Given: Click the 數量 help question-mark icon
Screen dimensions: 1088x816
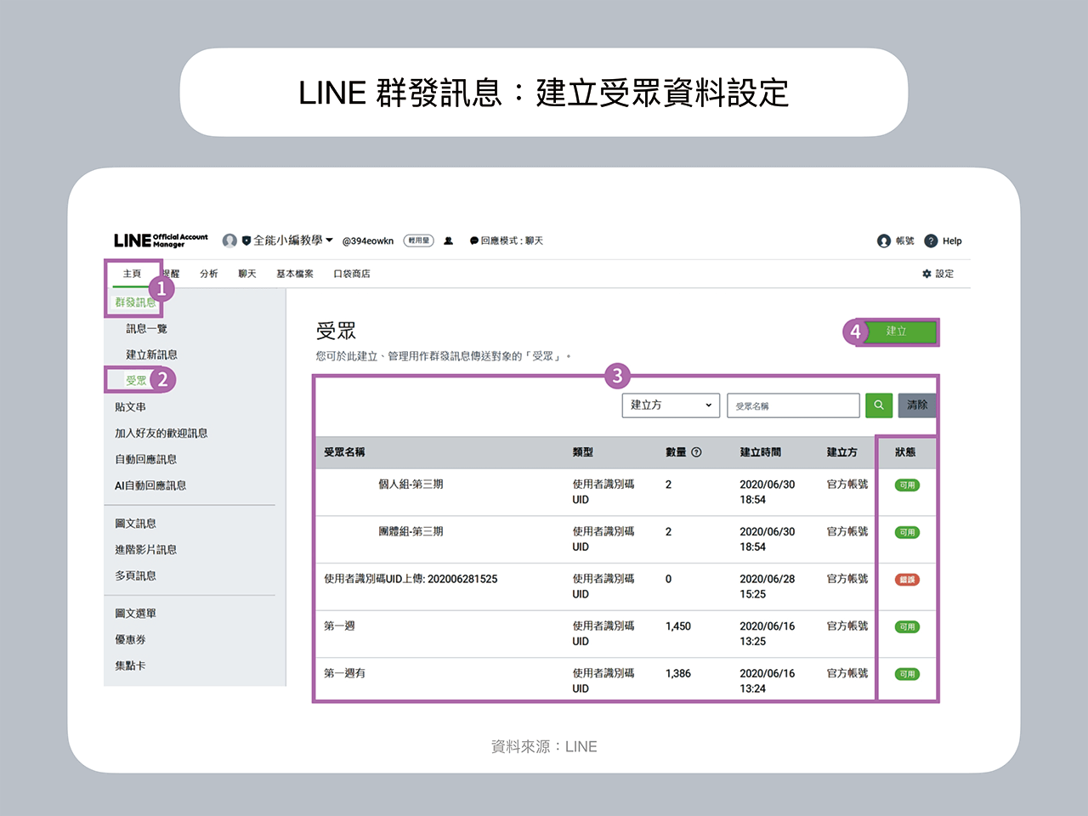Looking at the screenshot, I should [x=696, y=452].
